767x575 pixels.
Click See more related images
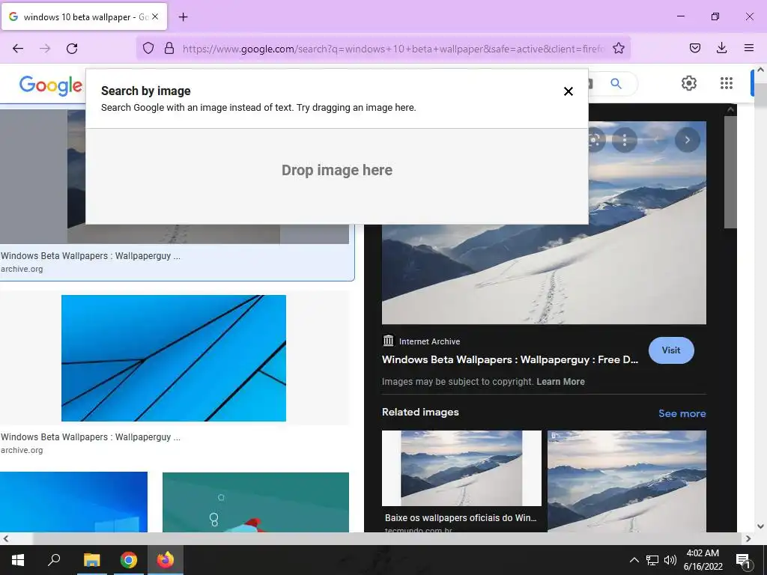(682, 413)
